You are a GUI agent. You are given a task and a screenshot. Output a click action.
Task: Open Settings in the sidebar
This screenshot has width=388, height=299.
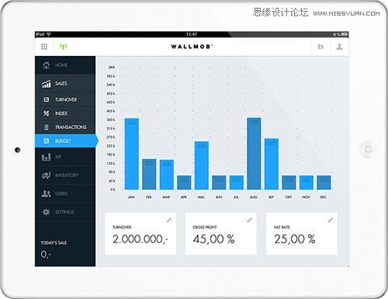click(65, 212)
